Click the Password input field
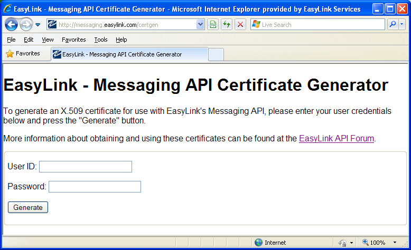Viewport: 411px width, 250px height. point(95,187)
